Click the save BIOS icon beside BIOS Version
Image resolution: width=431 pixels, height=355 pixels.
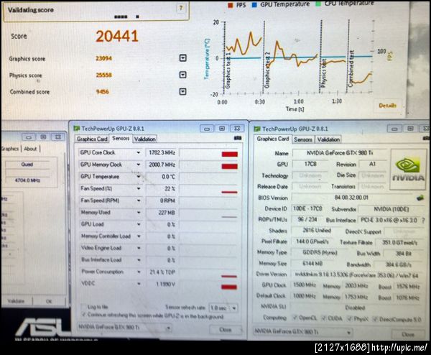[420, 198]
